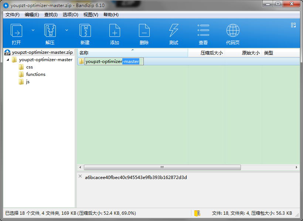Click the View (查看) list icon
Viewport: 303px width, 221px height.
203,30
